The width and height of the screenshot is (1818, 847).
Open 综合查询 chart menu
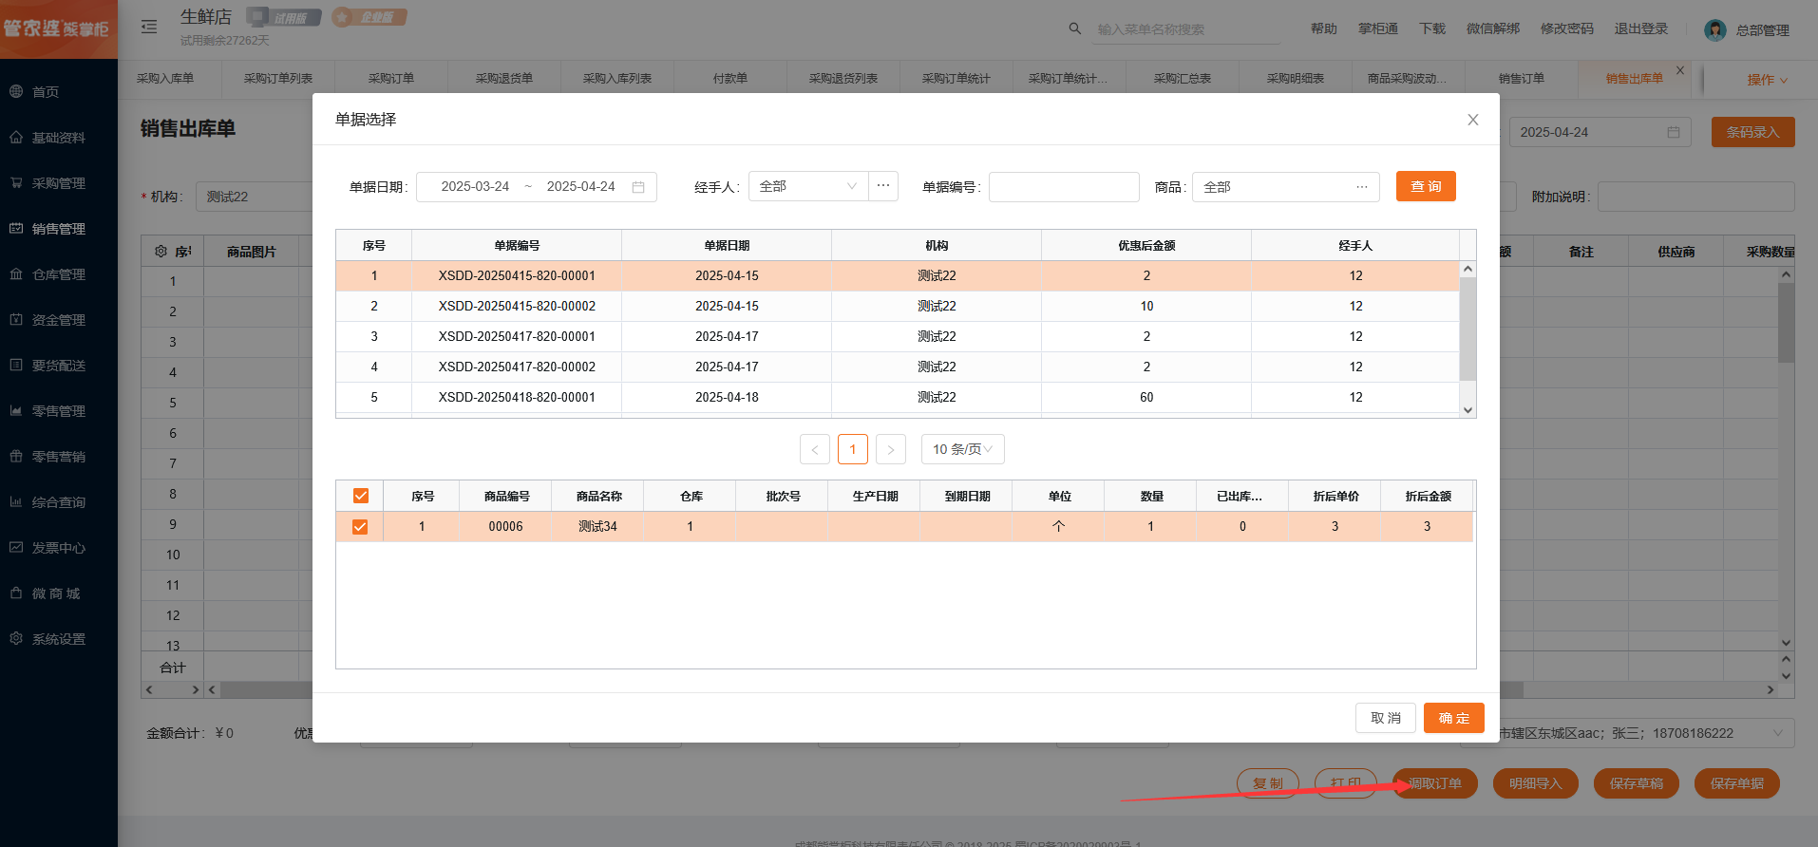pyautogui.click(x=58, y=502)
